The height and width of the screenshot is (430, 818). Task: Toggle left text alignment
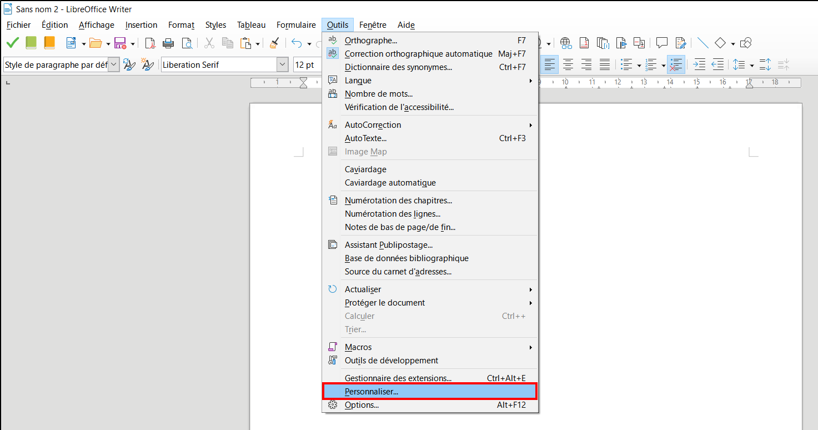(550, 64)
